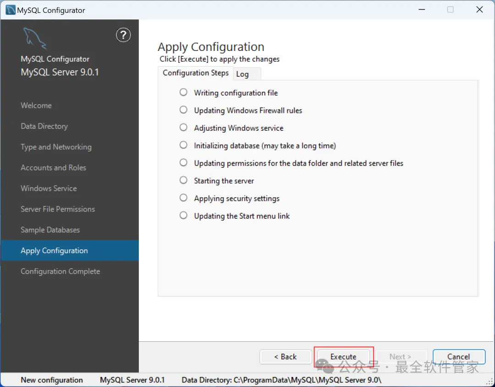Open Server File Permissions sidebar step
The image size is (495, 387).
click(x=58, y=209)
